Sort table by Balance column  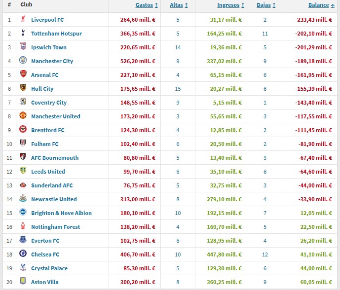(x=321, y=5)
